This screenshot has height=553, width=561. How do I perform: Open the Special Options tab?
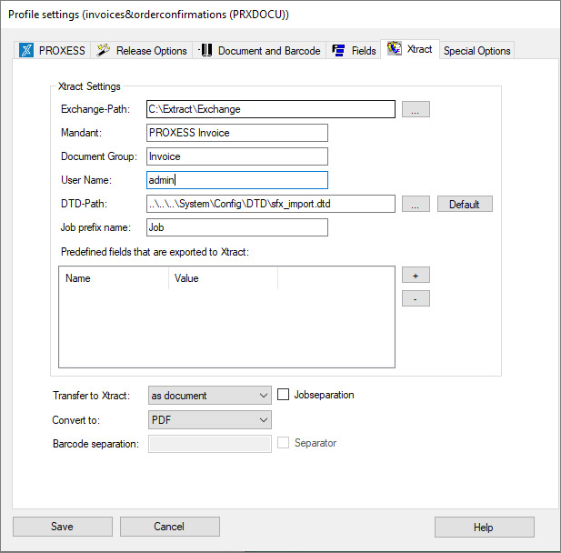coord(477,50)
